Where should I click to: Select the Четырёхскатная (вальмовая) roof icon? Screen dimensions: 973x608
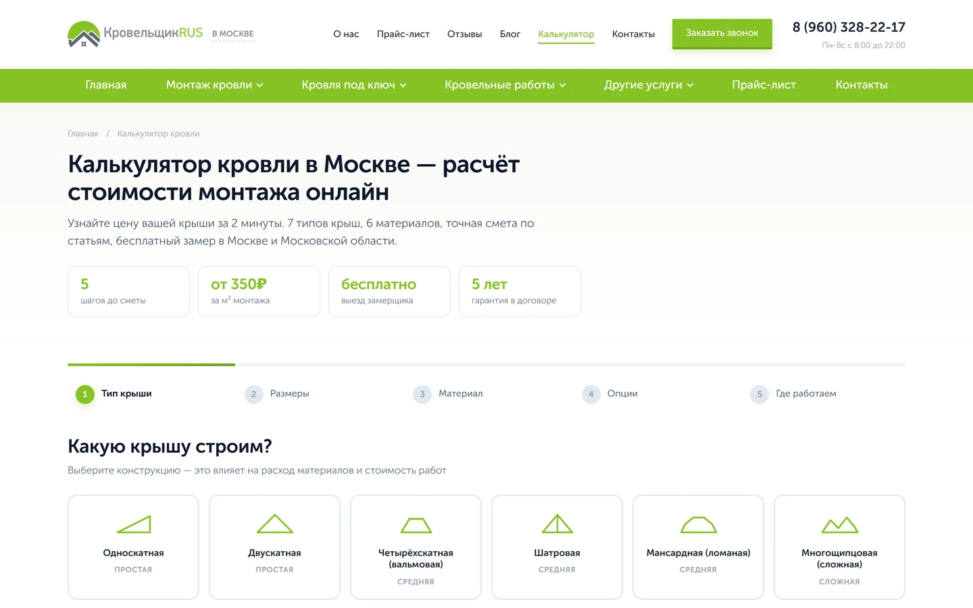click(x=416, y=525)
